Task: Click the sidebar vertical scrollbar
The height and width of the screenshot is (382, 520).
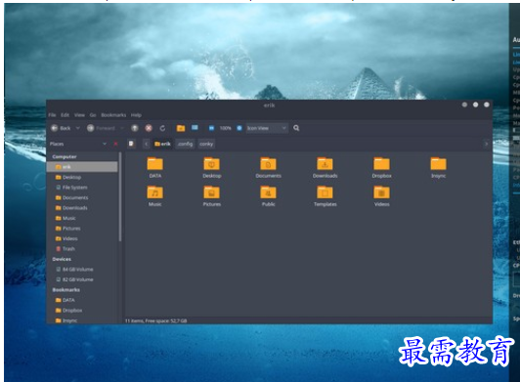Action: pyautogui.click(x=120, y=197)
